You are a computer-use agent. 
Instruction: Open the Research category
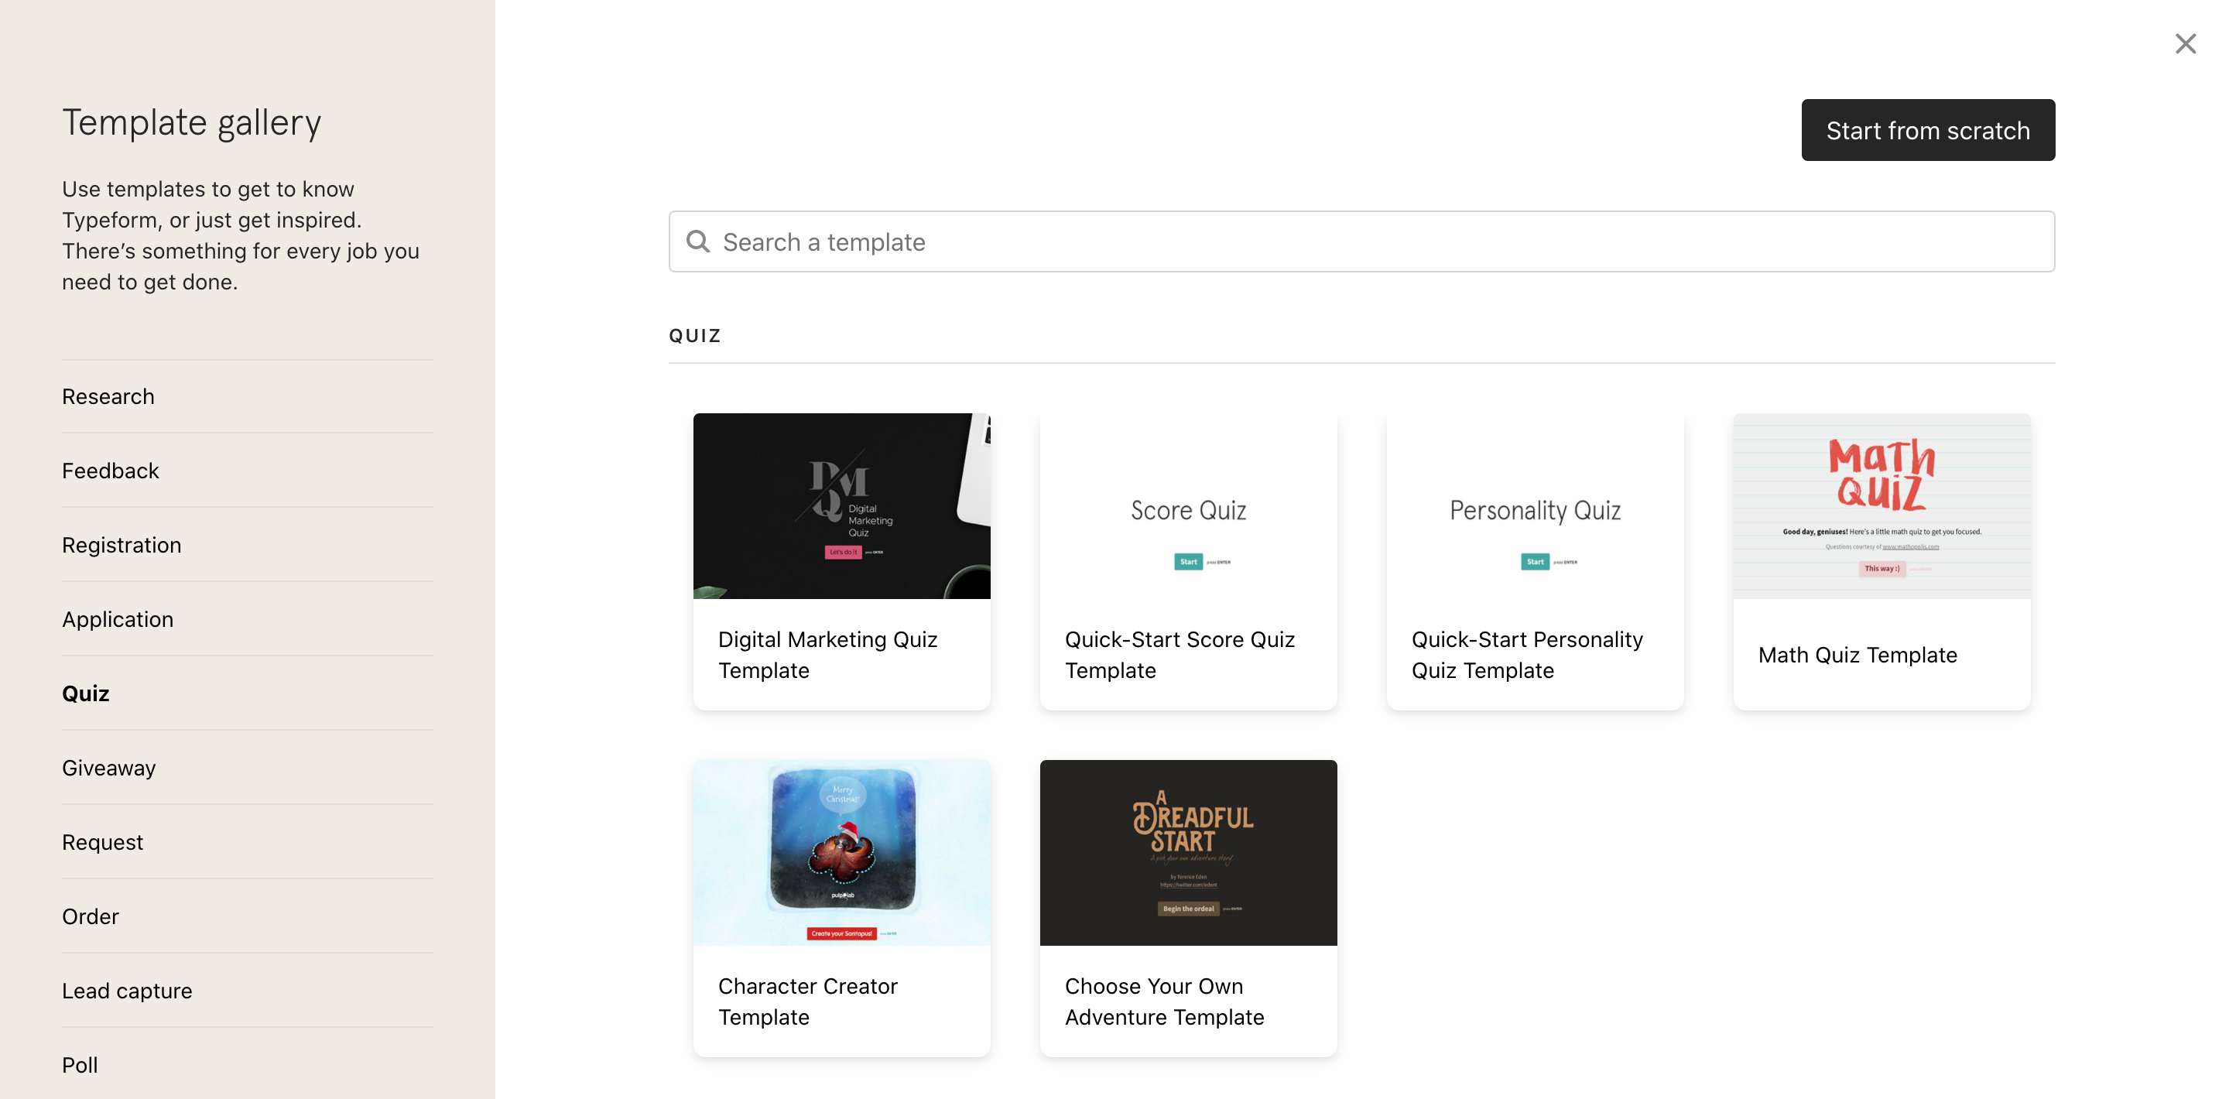point(247,396)
